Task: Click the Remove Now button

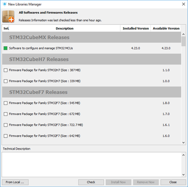Action: [146, 182]
